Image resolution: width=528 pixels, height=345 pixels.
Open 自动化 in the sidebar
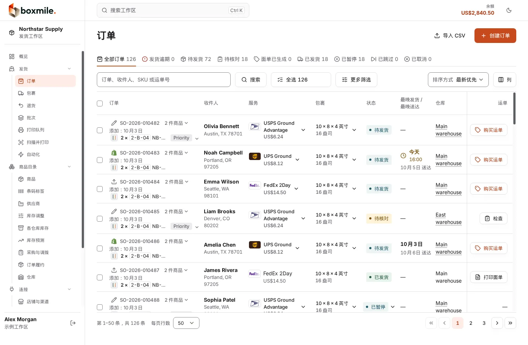click(x=45, y=155)
